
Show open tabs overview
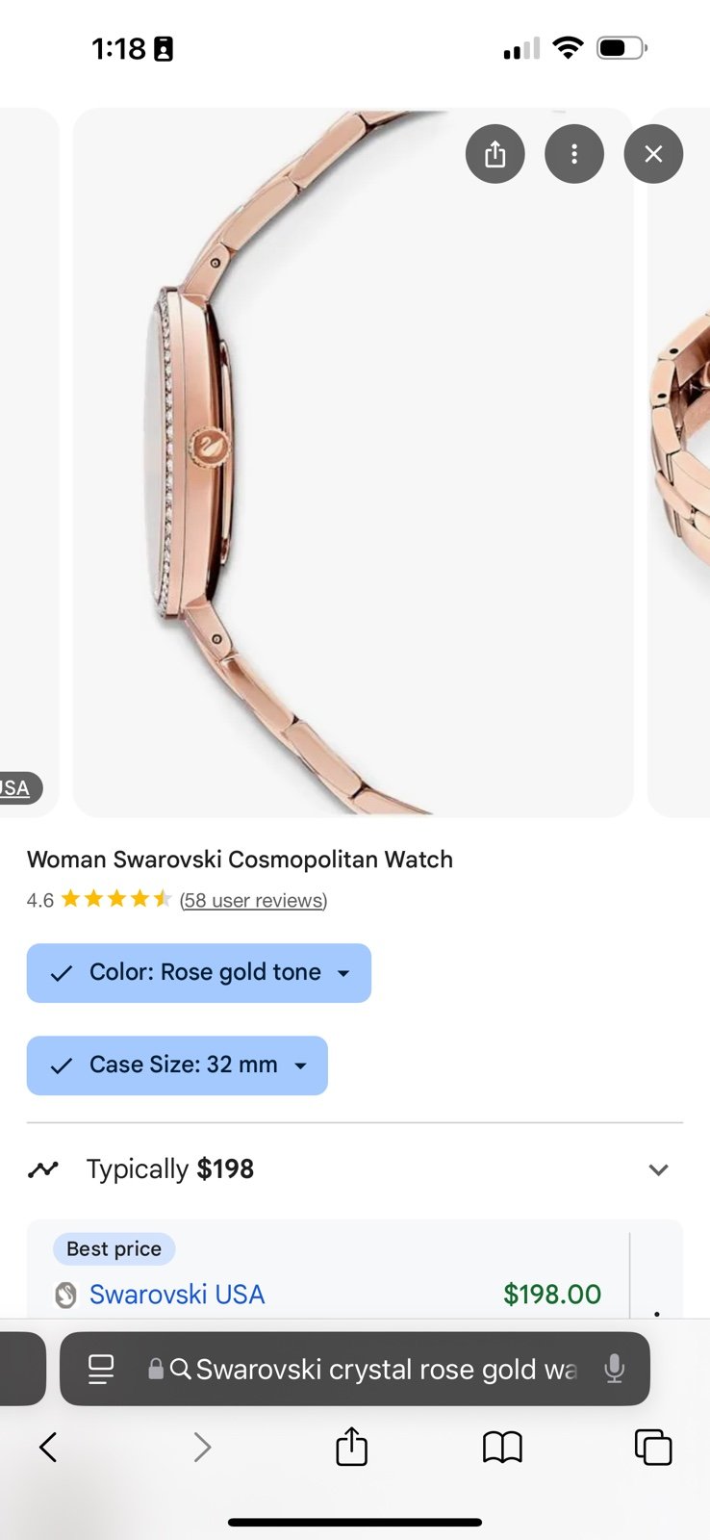pos(653,1447)
